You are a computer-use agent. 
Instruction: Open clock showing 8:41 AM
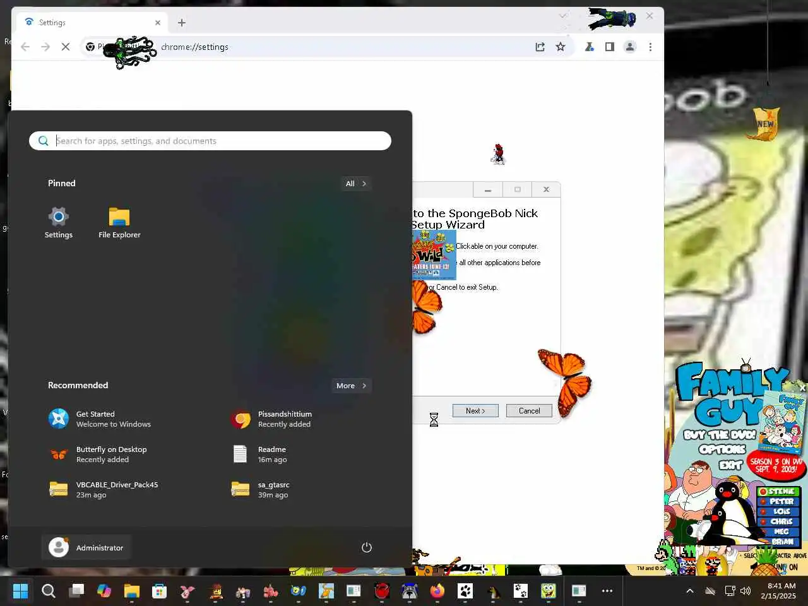click(778, 591)
